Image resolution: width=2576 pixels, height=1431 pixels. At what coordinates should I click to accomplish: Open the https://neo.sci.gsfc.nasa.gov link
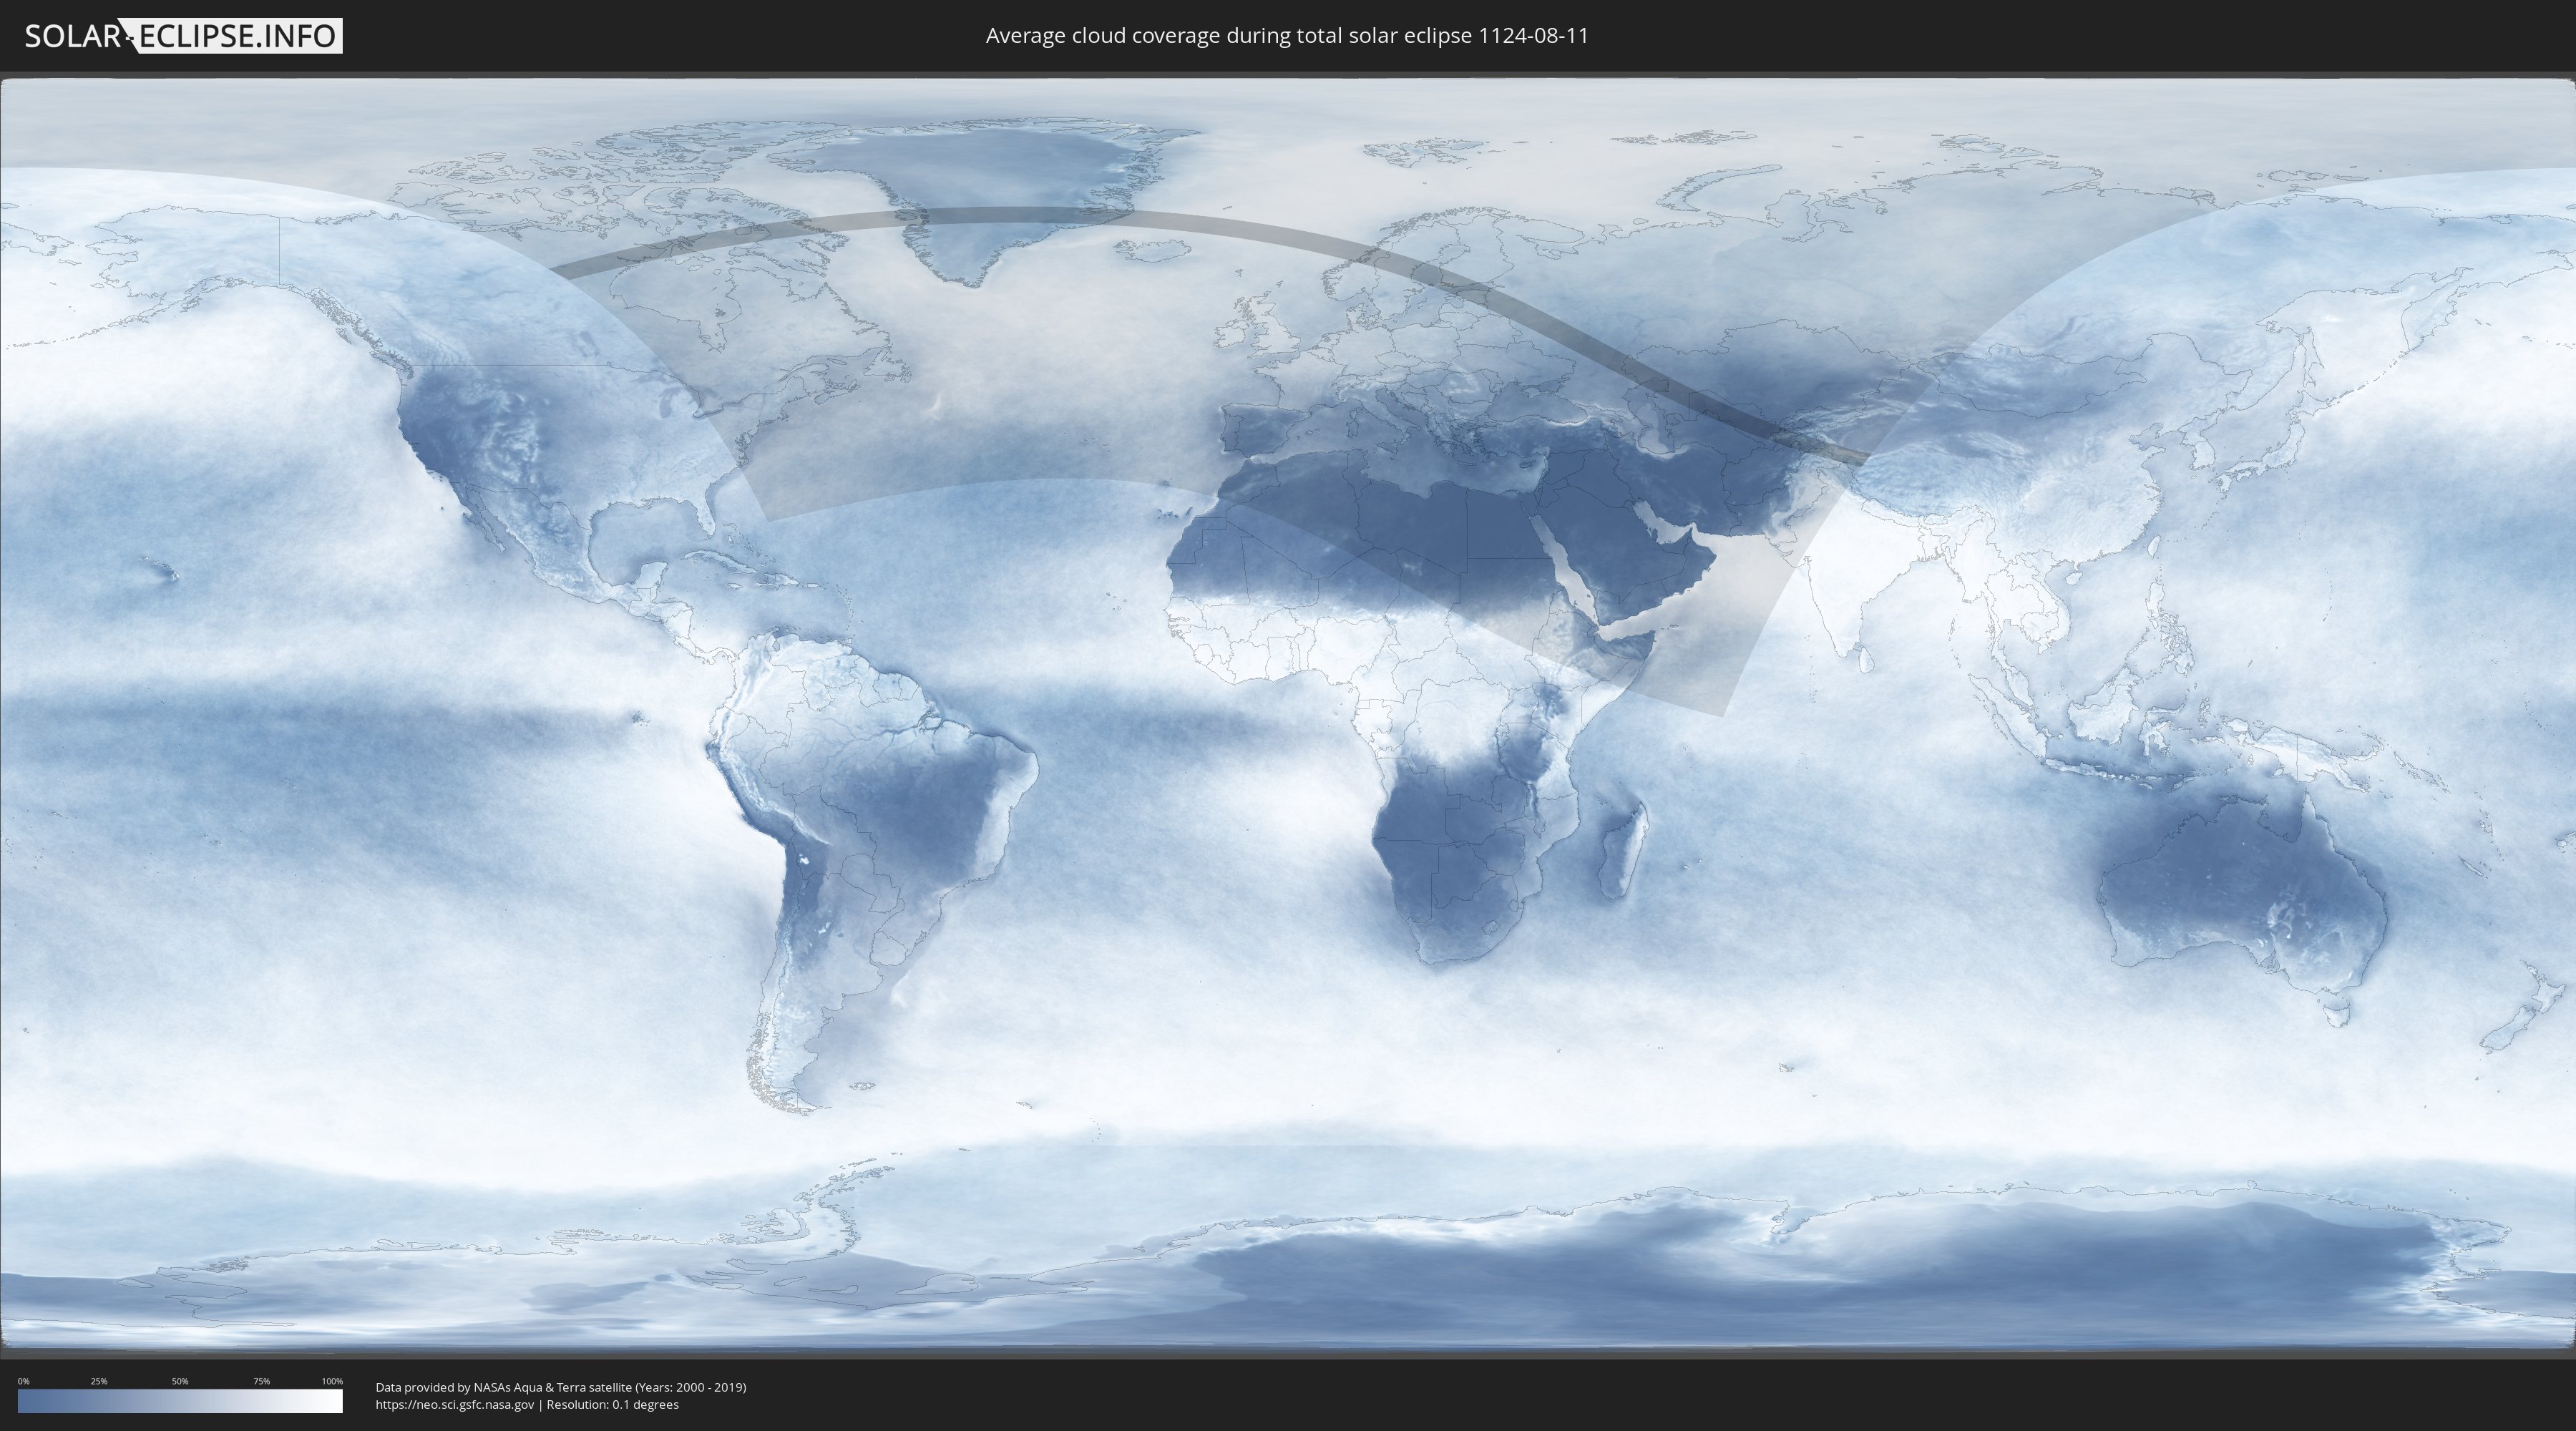455,1404
